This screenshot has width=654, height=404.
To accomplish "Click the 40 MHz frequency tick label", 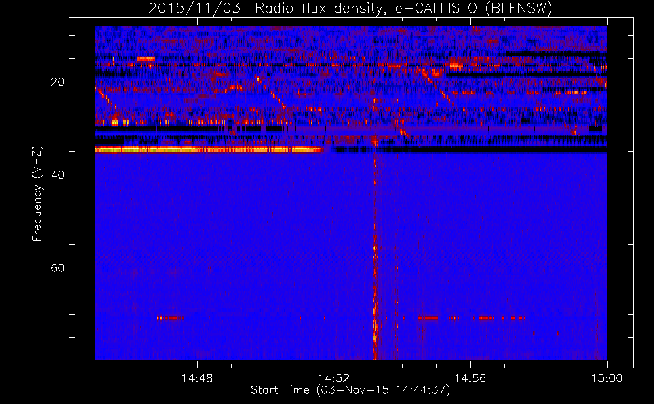I will [58, 175].
